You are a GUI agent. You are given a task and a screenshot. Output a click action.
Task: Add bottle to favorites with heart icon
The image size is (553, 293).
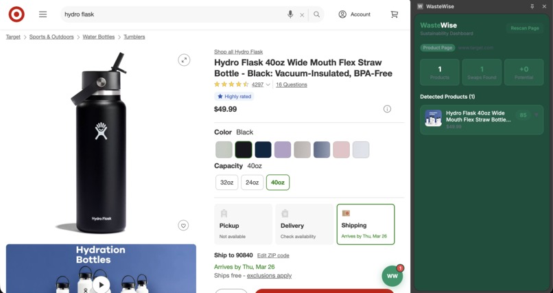(183, 225)
